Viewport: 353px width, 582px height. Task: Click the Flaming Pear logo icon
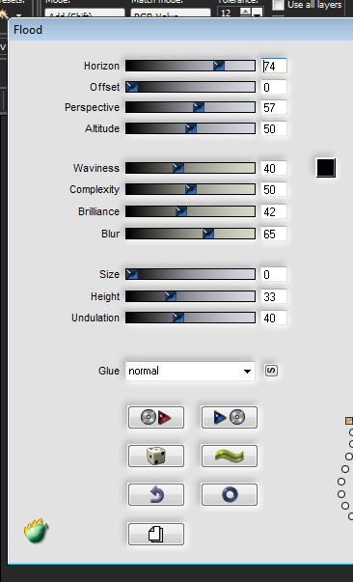[x=36, y=531]
